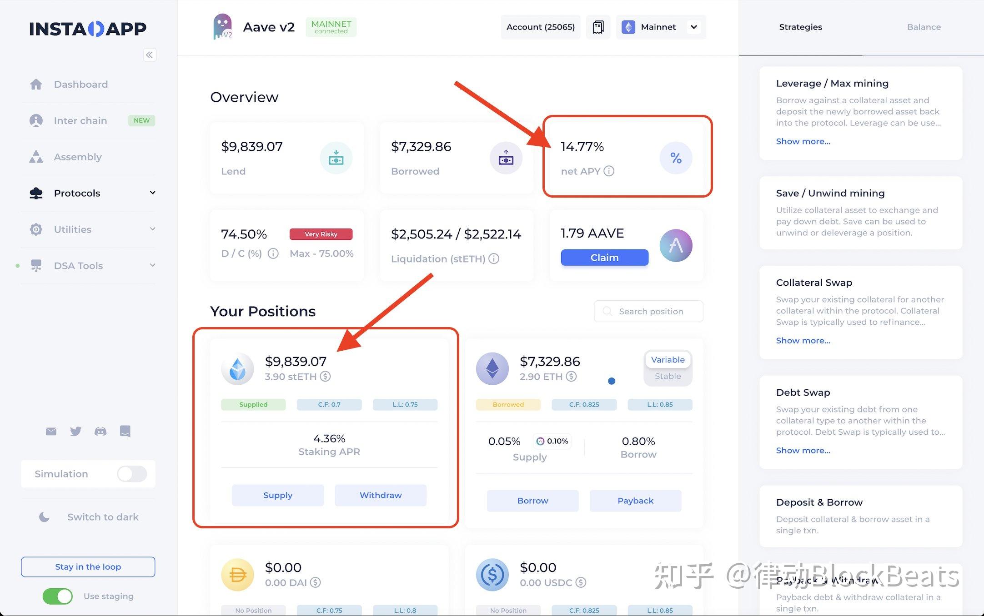
Task: Toggle the Use staging switch
Action: point(53,596)
